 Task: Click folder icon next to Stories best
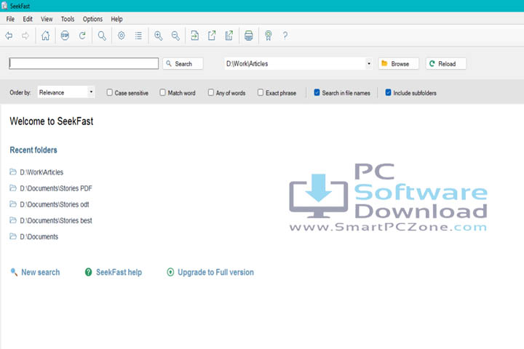[x=13, y=220]
